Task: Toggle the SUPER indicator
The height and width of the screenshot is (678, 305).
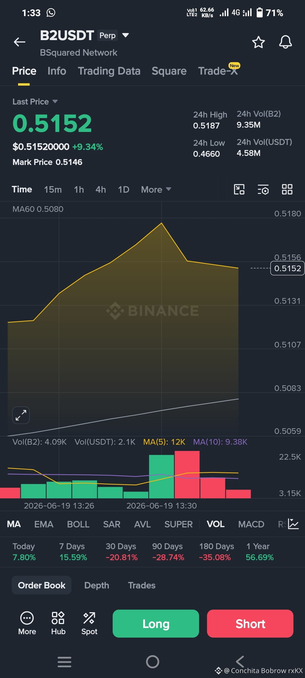Action: (x=178, y=524)
